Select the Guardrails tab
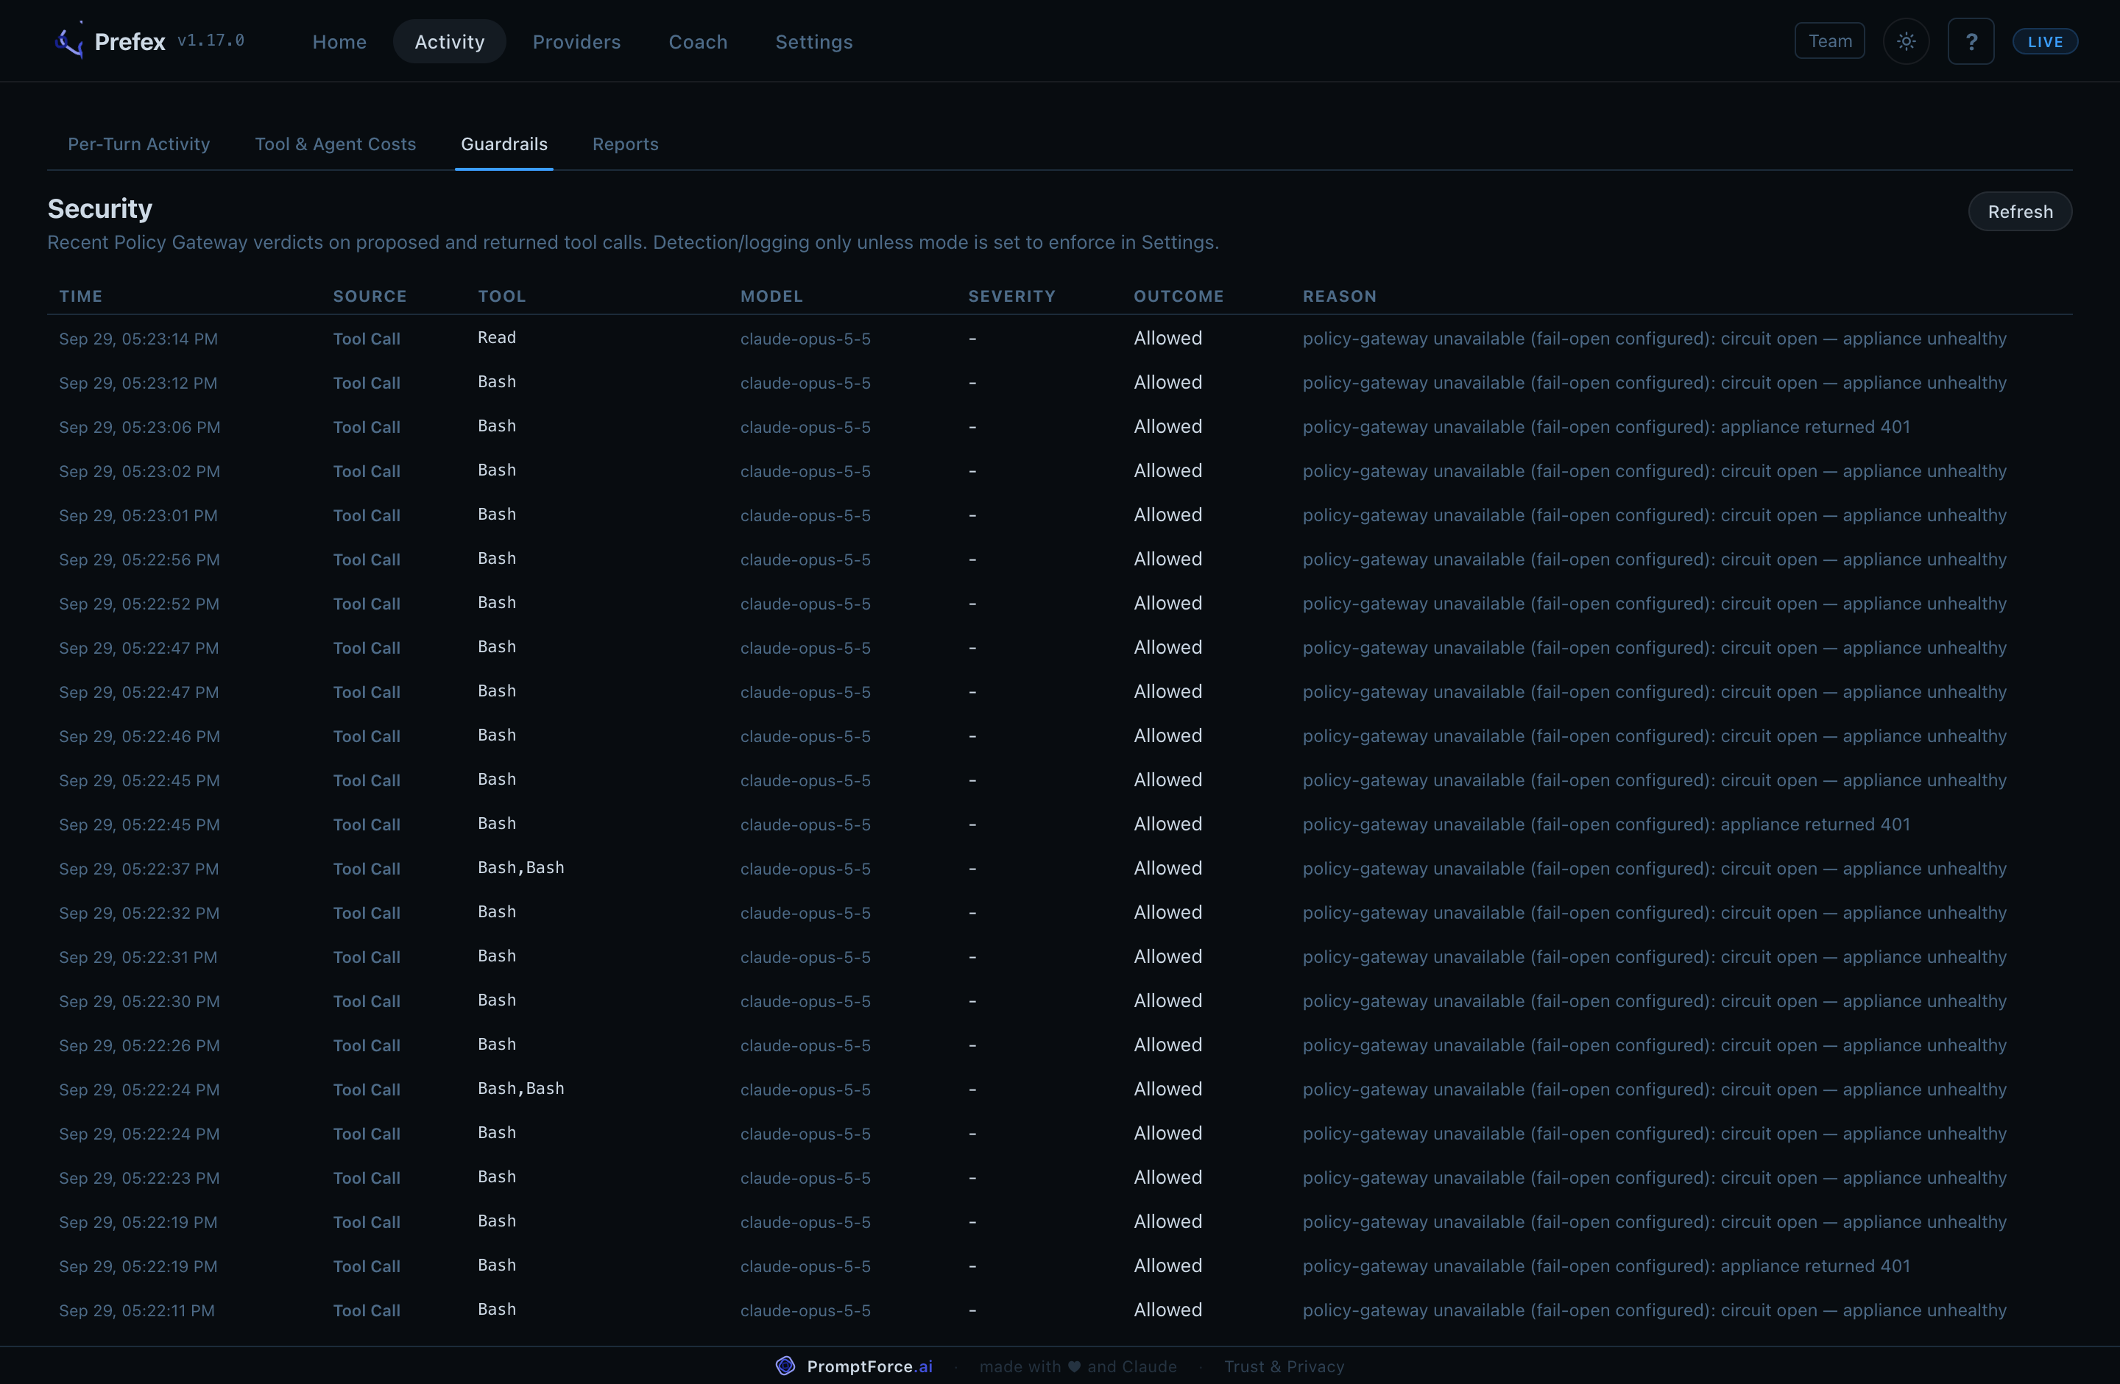The image size is (2120, 1384). point(504,144)
